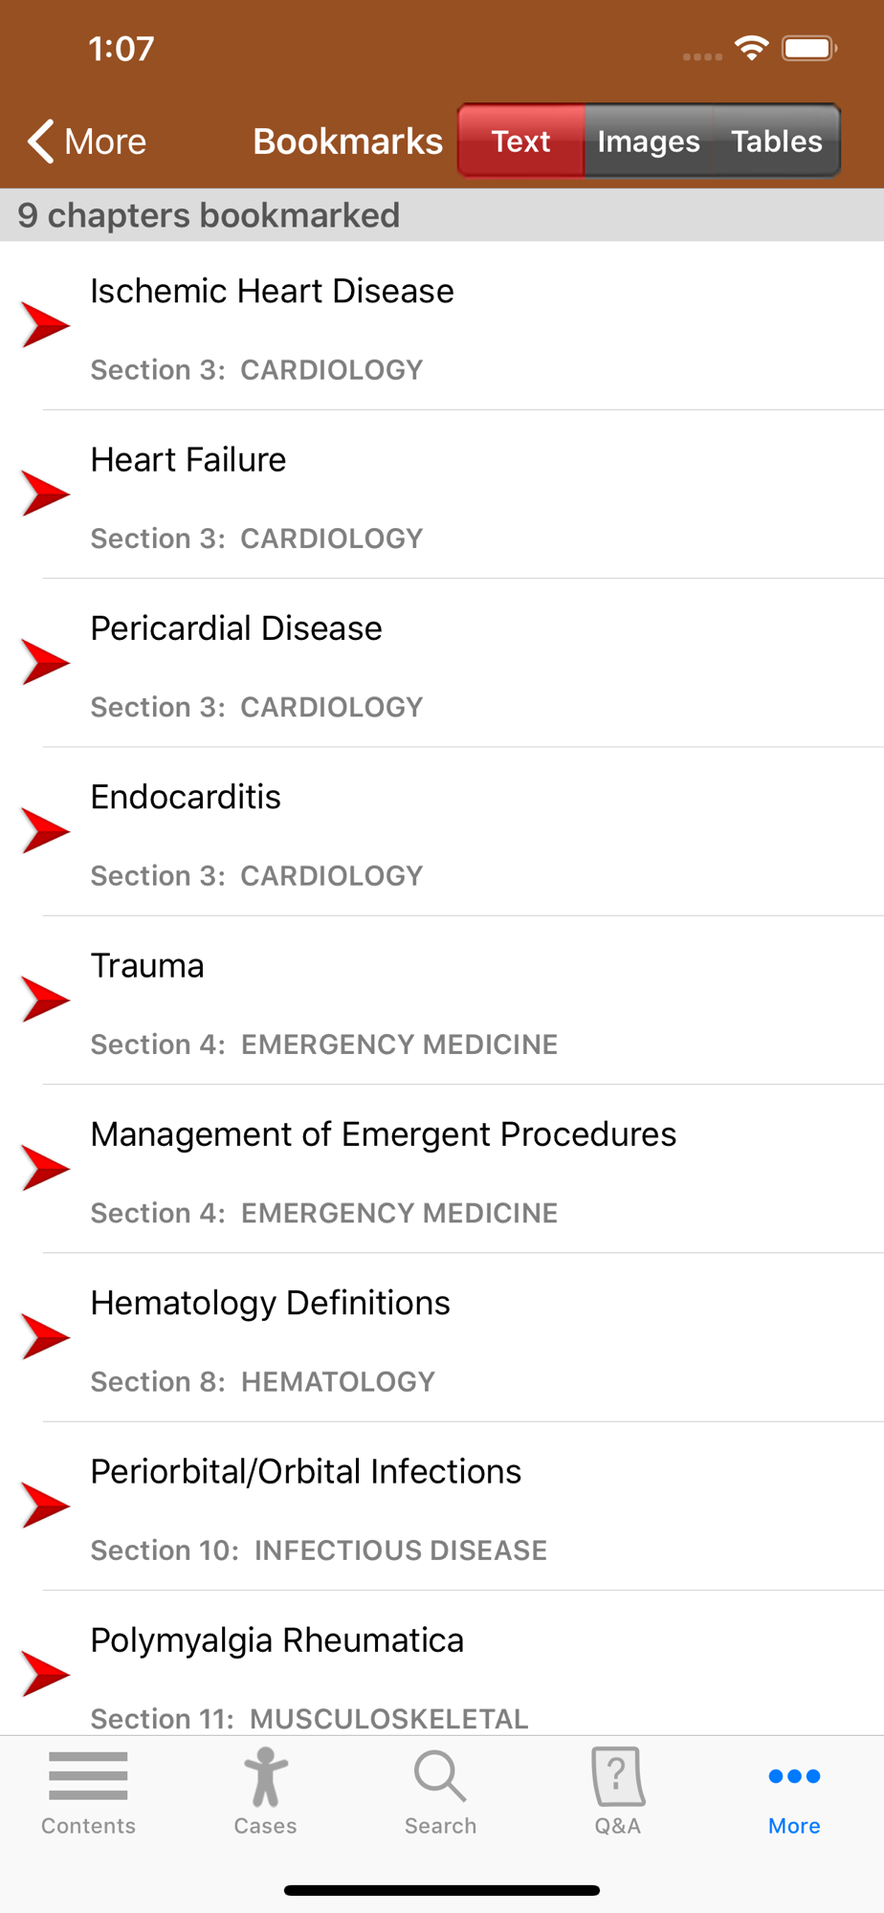The width and height of the screenshot is (884, 1913).
Task: Switch to the Tables segment
Action: 777,142
